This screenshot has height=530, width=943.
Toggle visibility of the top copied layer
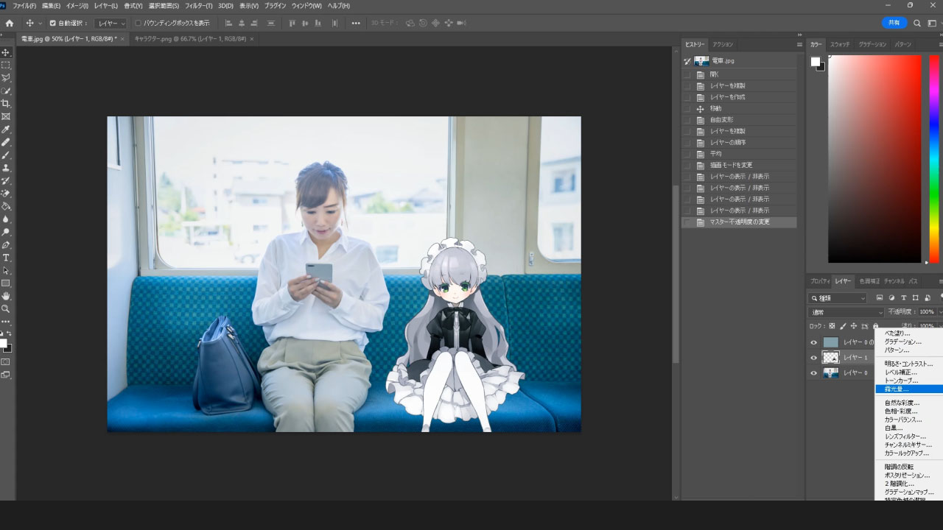[x=814, y=342]
